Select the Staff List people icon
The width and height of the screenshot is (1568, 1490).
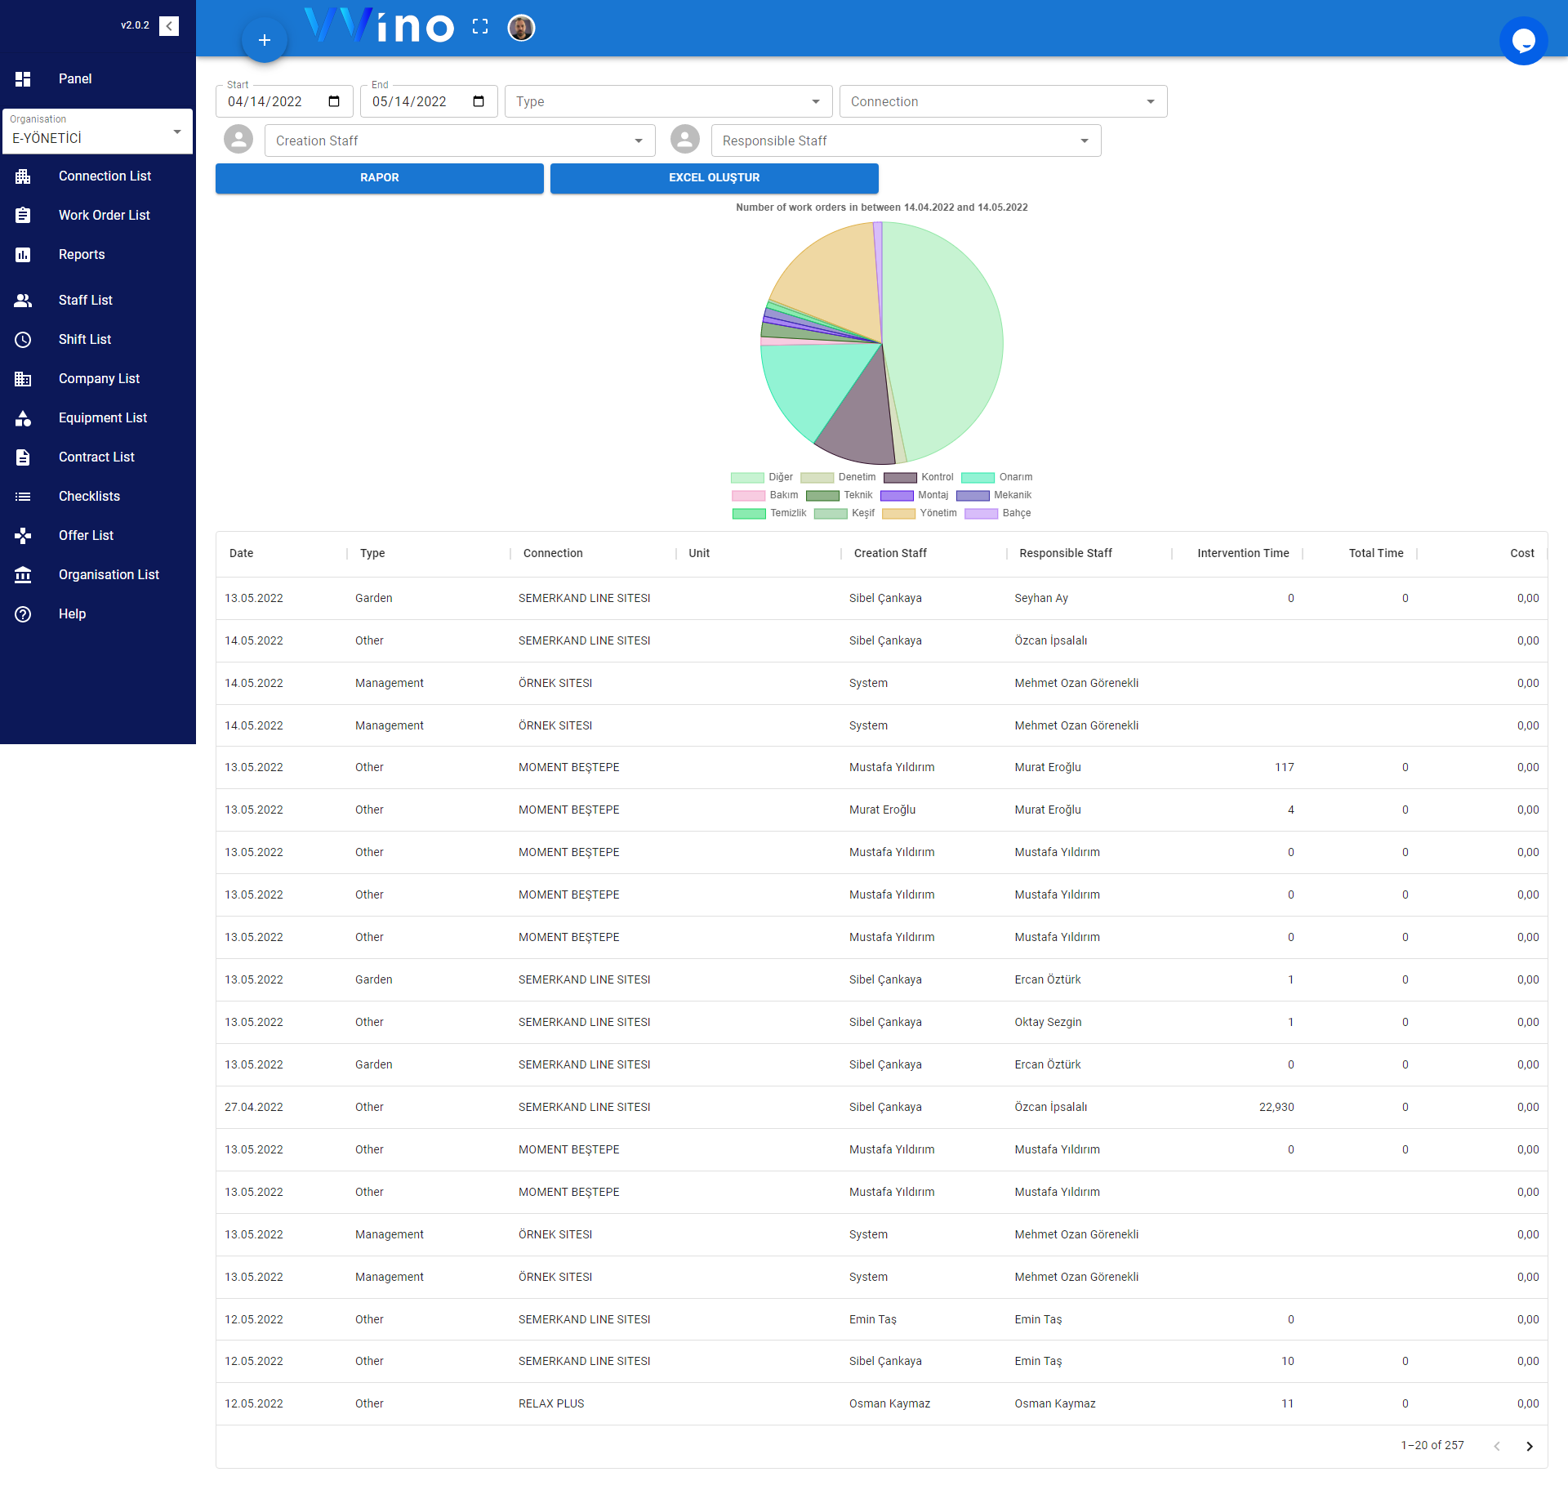(x=23, y=301)
